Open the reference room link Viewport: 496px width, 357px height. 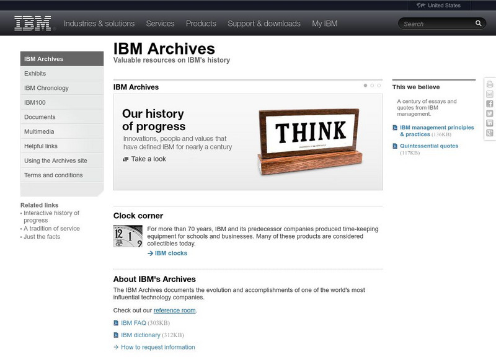point(174,310)
